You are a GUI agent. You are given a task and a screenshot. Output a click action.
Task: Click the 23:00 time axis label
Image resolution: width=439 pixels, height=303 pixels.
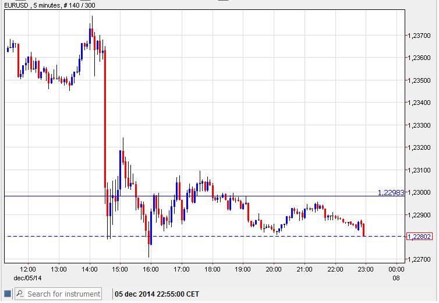[365, 269]
